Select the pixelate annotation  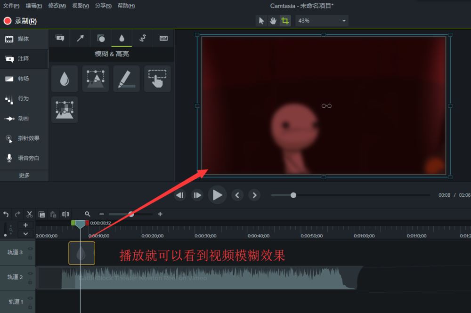(65, 110)
